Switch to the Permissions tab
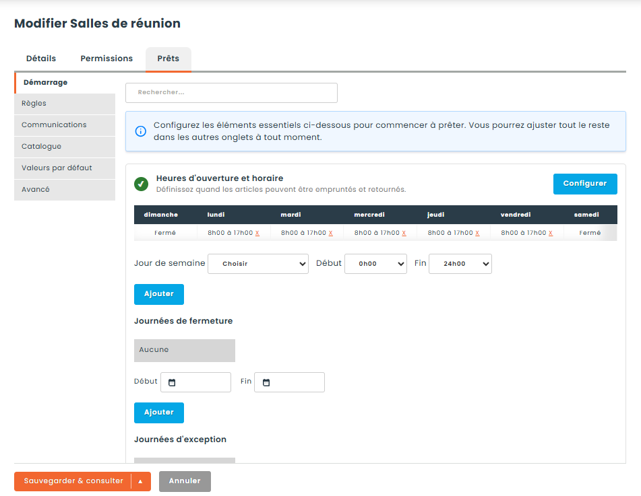 click(x=106, y=59)
